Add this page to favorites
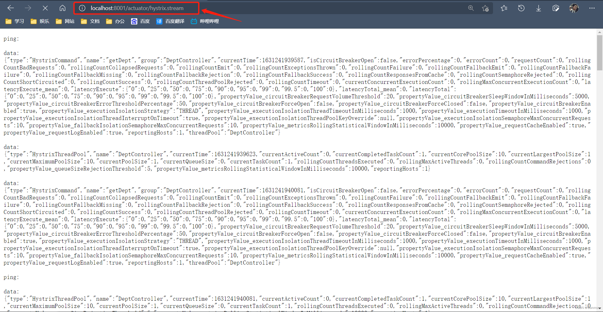603x312 pixels. click(485, 8)
